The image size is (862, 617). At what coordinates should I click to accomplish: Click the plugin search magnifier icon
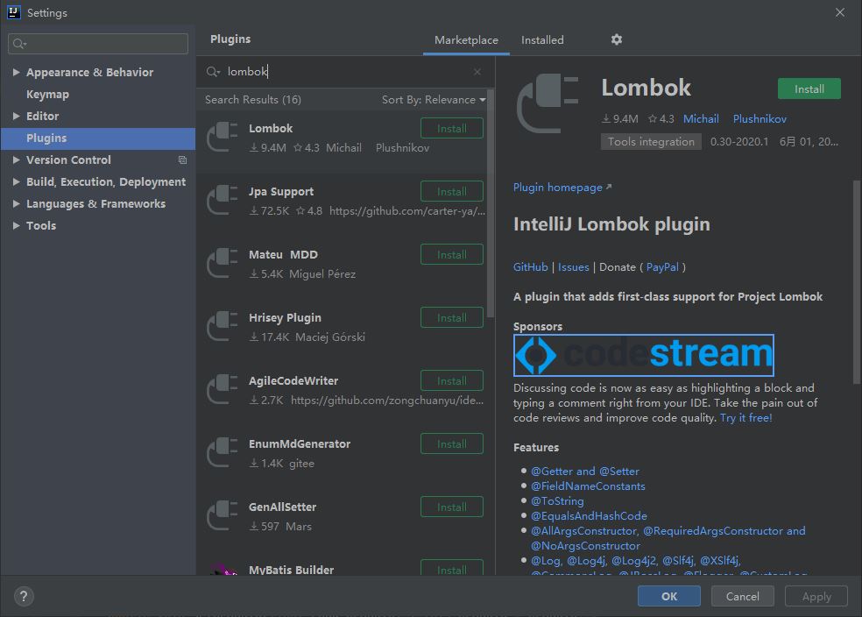(213, 72)
